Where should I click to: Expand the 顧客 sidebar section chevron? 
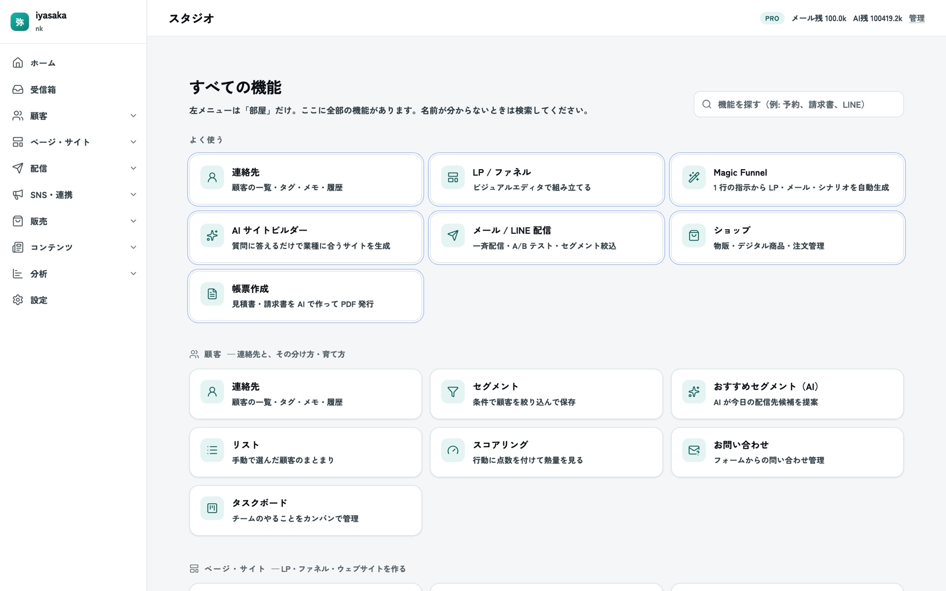click(133, 116)
